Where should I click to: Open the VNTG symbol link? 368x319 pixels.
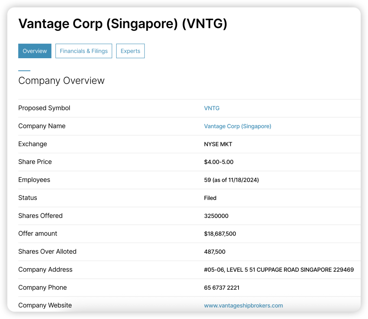point(212,108)
